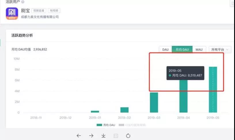Image resolution: width=235 pixels, height=140 pixels.
Task: Switch to the DAU tab
Action: point(165,49)
